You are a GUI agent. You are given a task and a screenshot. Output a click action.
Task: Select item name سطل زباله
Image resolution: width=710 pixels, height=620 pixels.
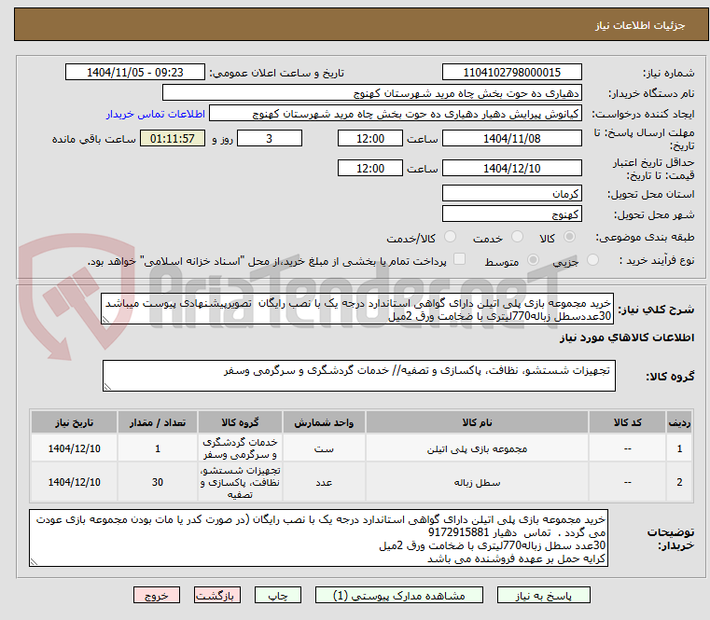click(x=477, y=483)
